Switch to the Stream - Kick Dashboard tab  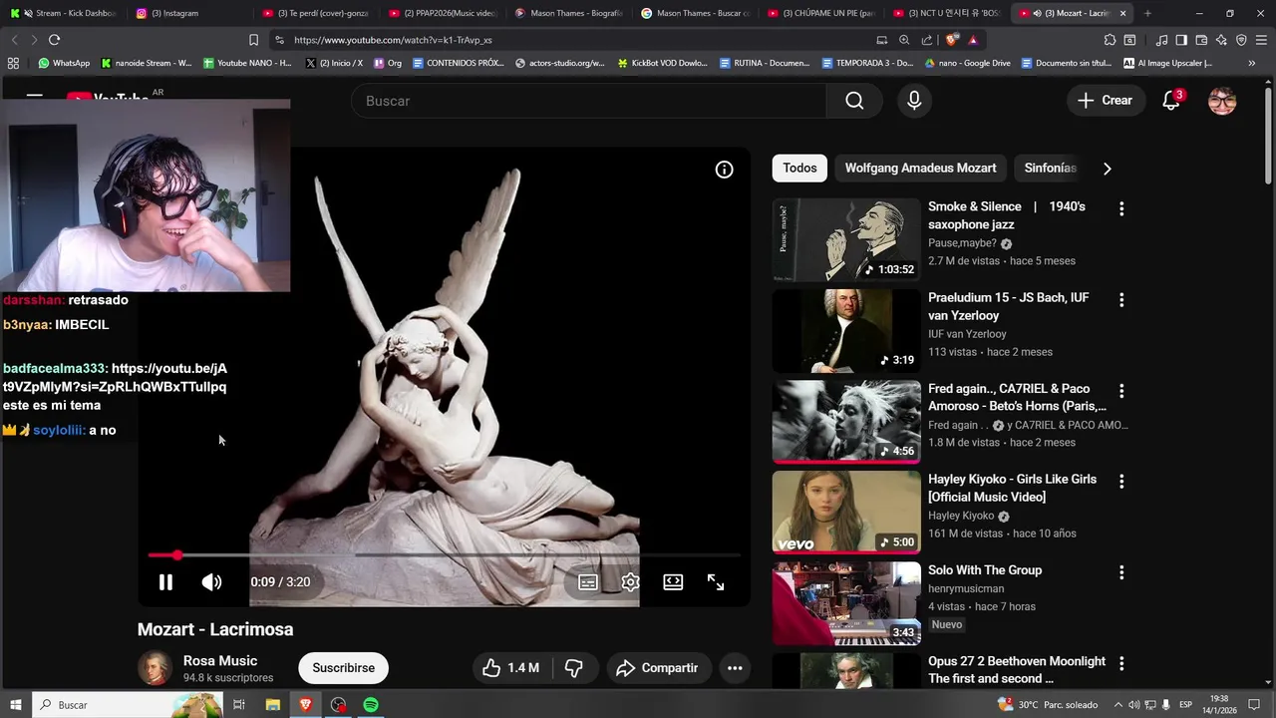coord(64,13)
